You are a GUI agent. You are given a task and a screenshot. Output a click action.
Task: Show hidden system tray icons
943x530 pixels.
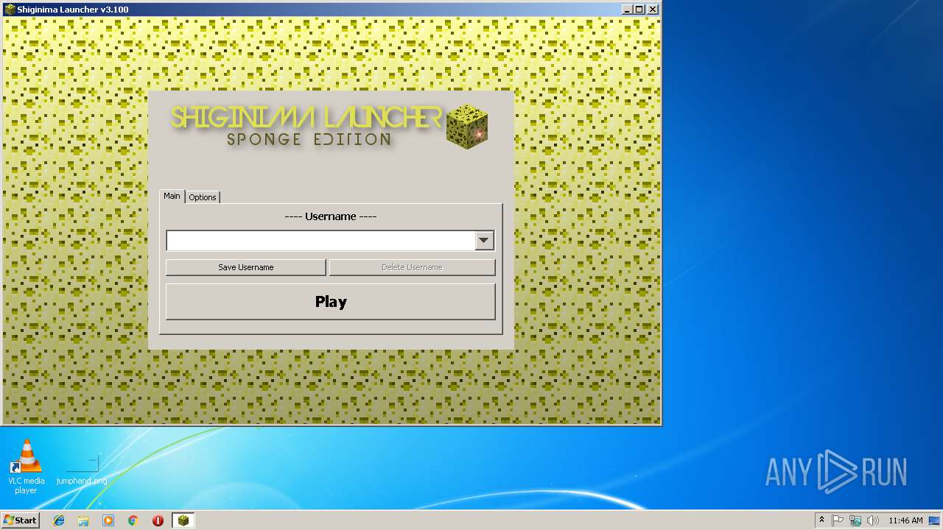(821, 520)
